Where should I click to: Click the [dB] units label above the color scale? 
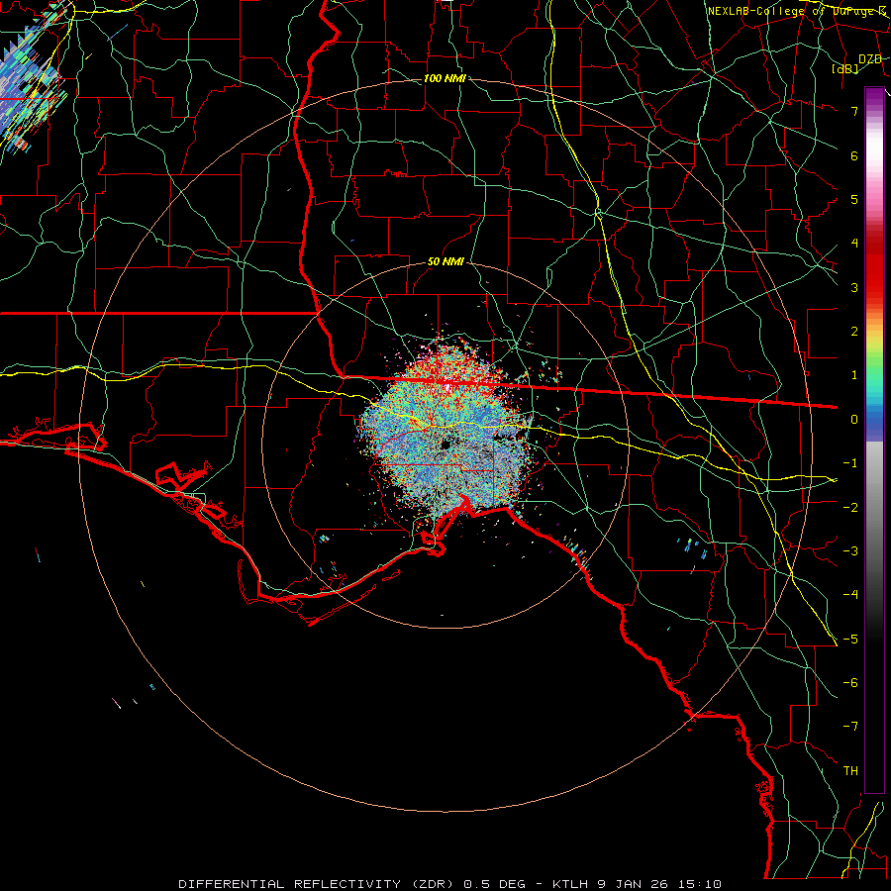845,68
